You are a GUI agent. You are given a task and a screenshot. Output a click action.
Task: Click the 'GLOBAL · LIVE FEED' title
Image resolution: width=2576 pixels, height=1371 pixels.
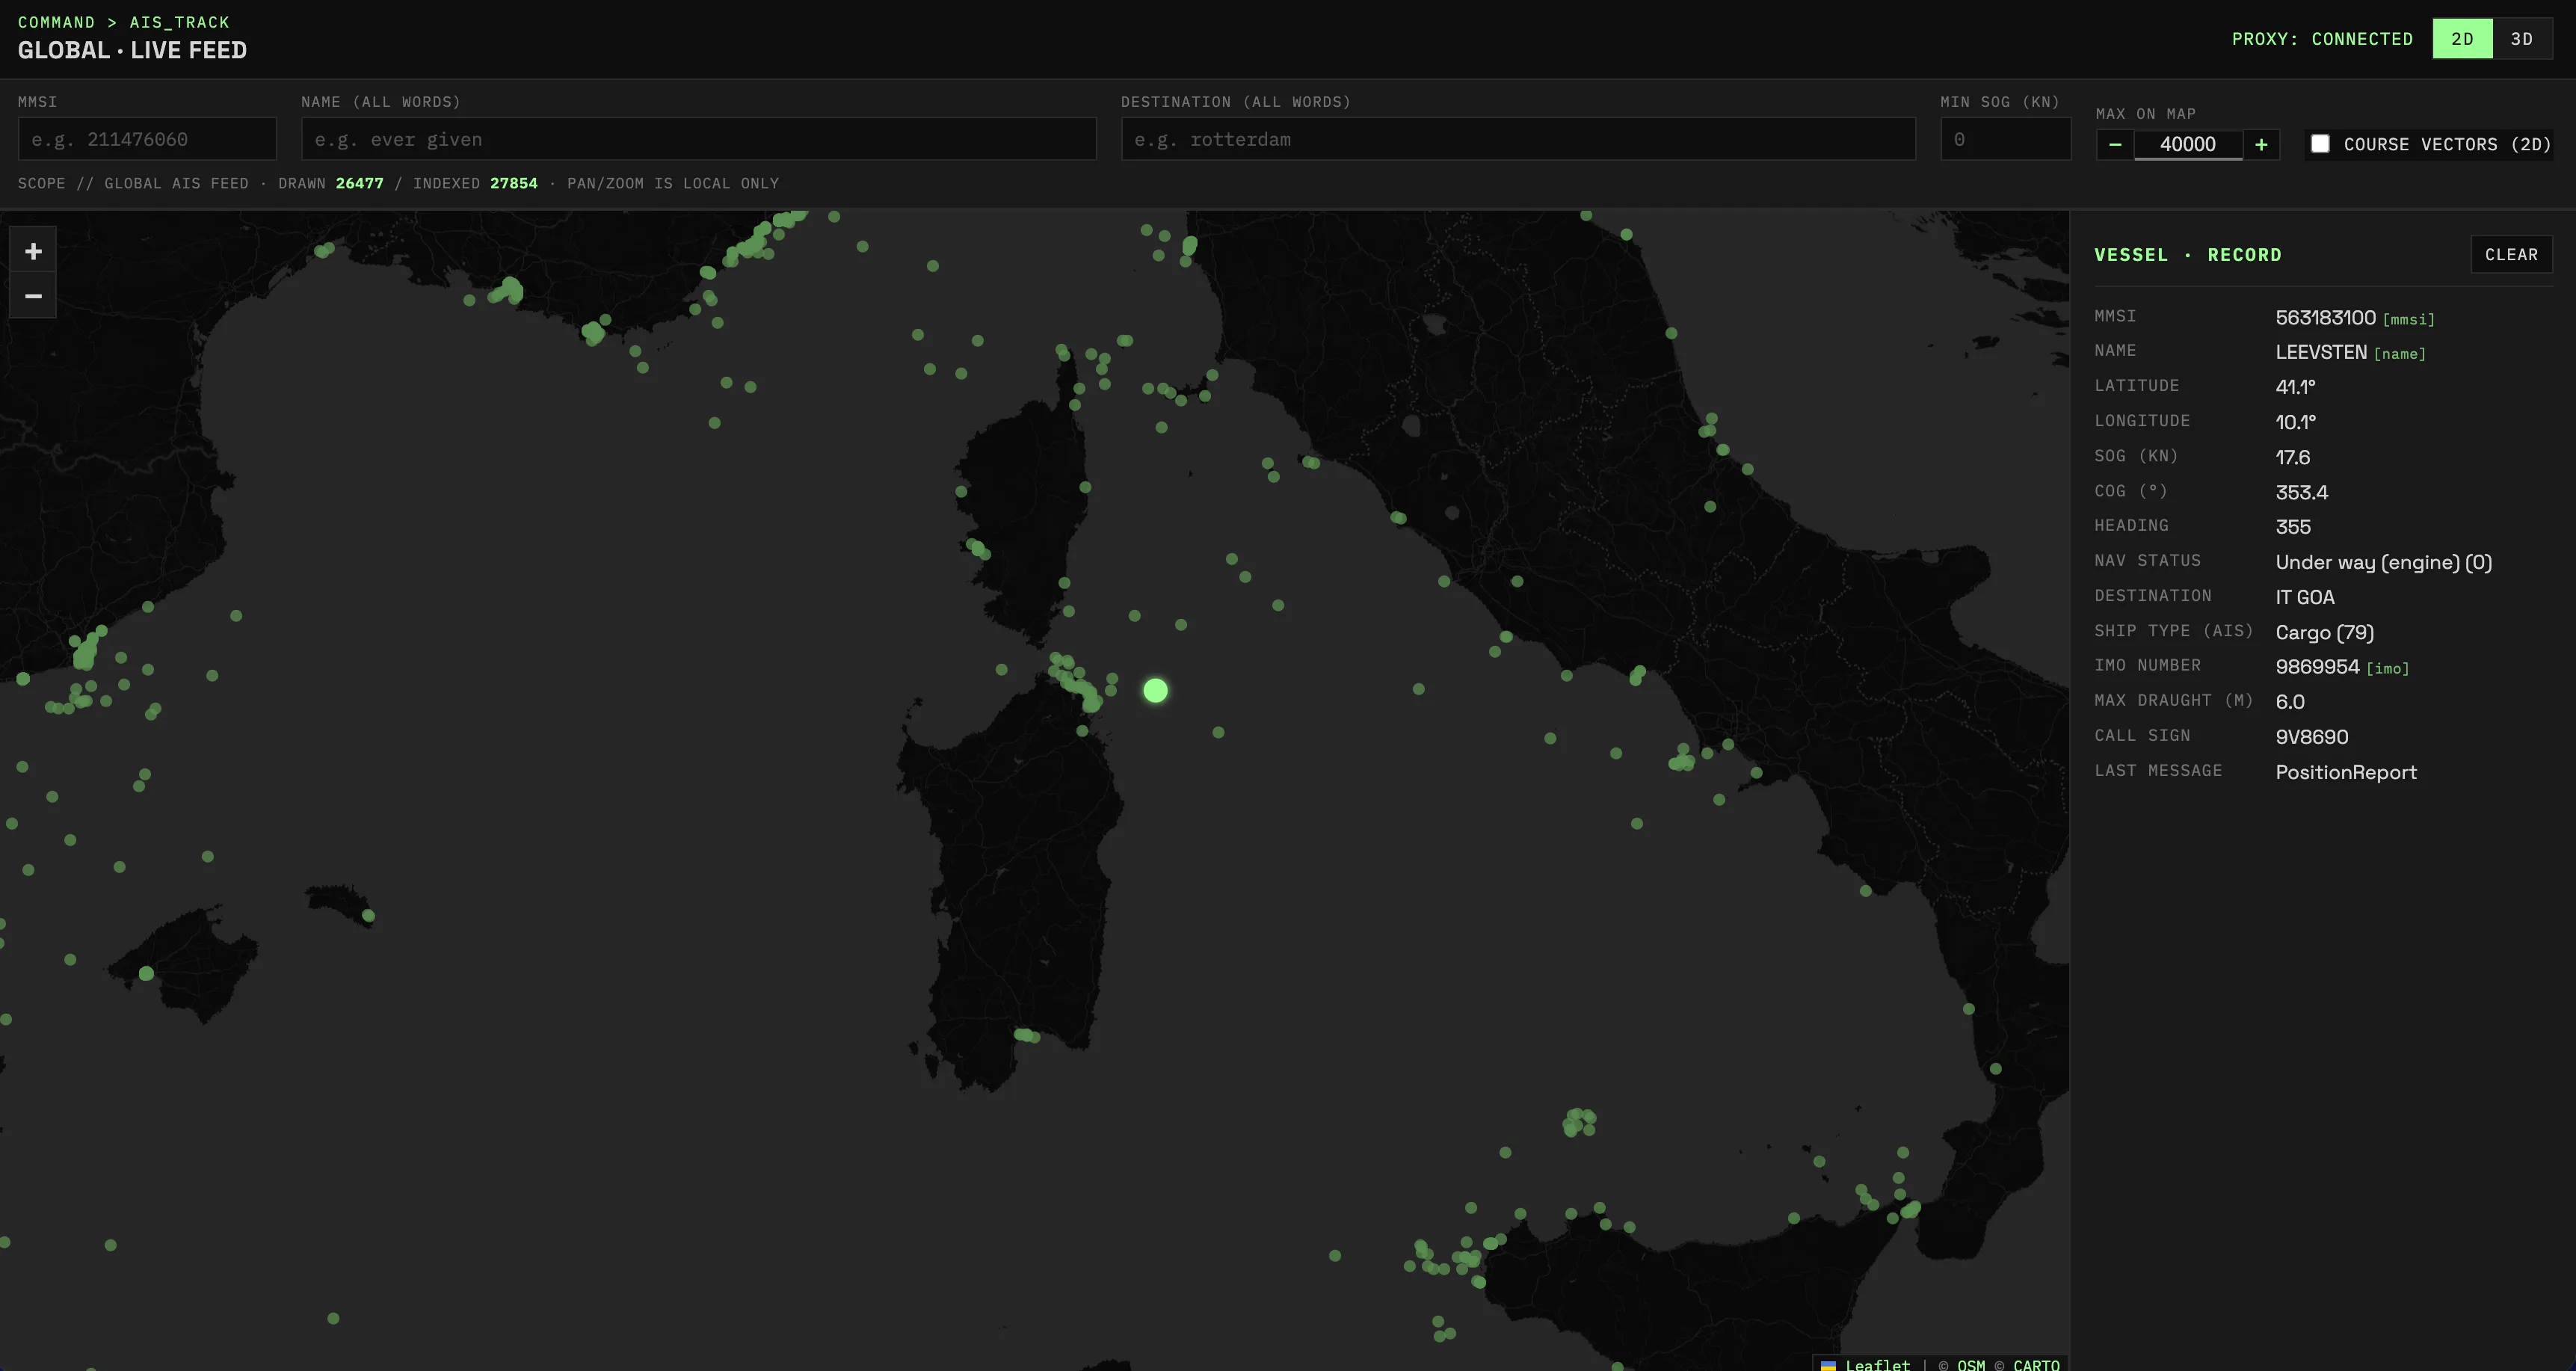(x=132, y=50)
